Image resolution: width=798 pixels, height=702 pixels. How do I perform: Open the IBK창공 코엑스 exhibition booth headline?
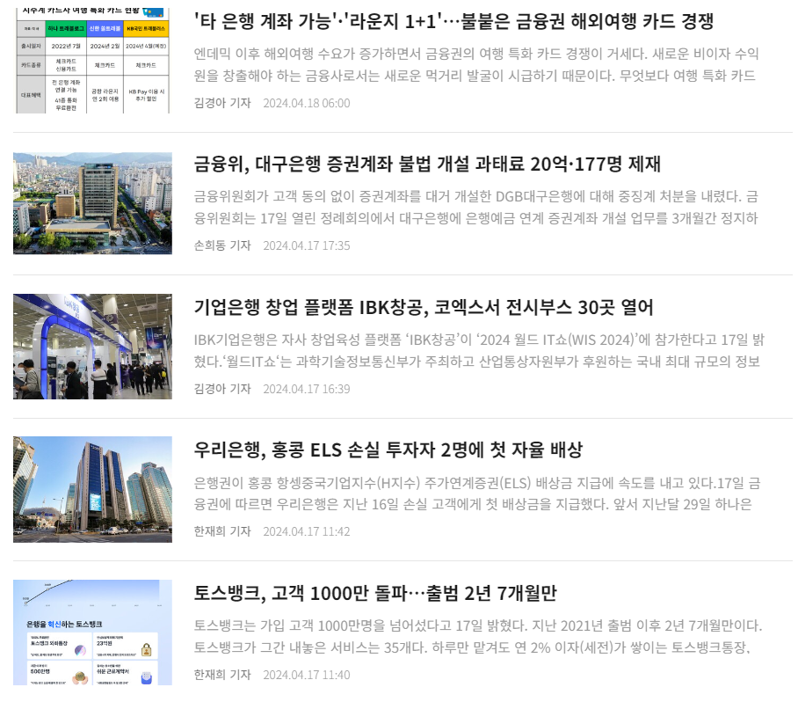click(424, 307)
